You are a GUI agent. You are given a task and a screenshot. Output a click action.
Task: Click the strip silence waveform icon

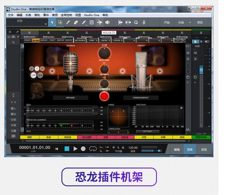coord(128,22)
